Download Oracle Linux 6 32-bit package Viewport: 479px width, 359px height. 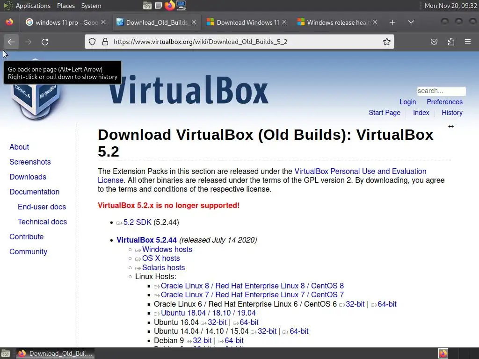tap(355, 304)
